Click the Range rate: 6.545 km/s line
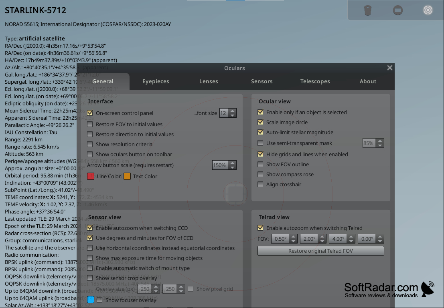 point(32,147)
